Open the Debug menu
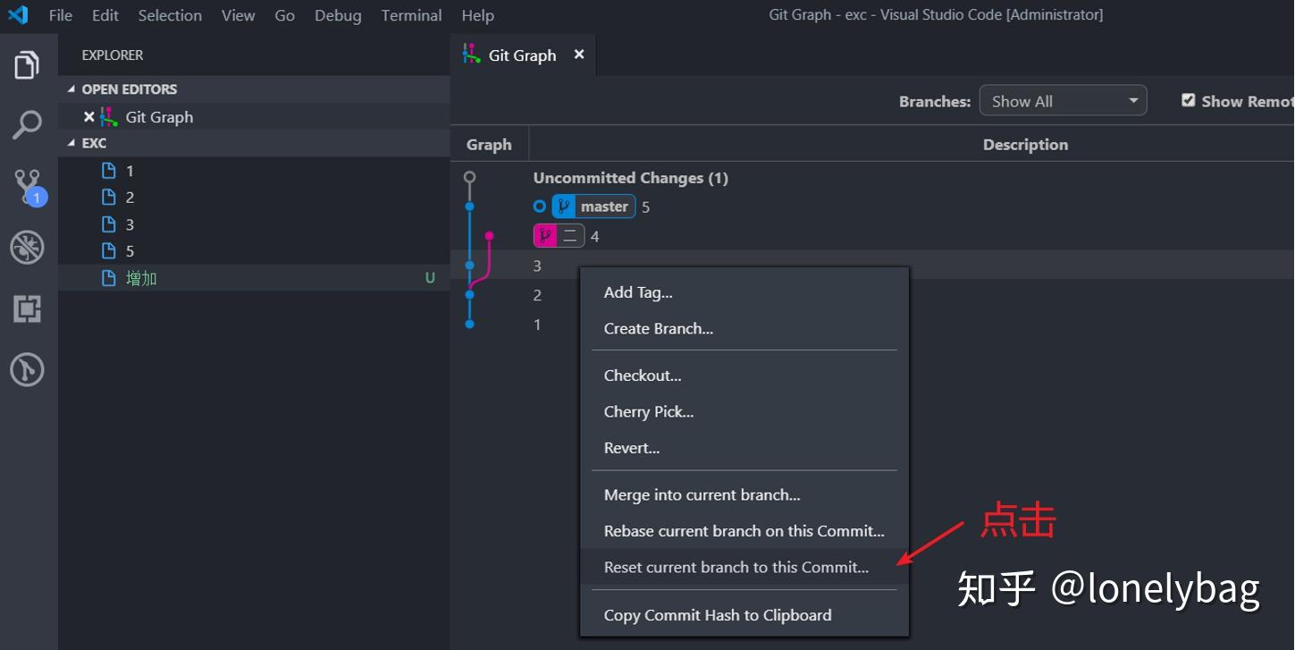The width and height of the screenshot is (1295, 650). [338, 15]
